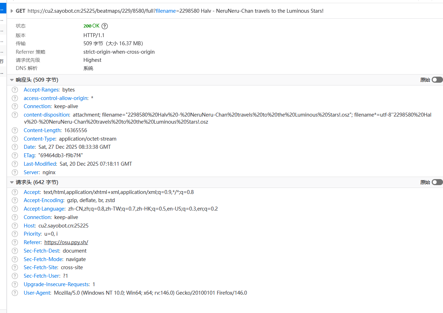Screen dimensions: 443x313
Task: Click help icon beside Accept-Ranges header
Action: tap(15, 90)
